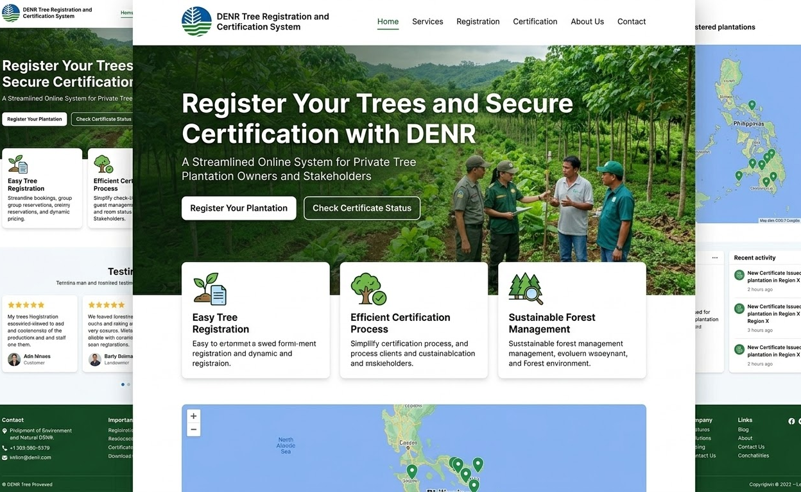Click the large Register Your Plantation button
This screenshot has width=801, height=492.
point(239,208)
